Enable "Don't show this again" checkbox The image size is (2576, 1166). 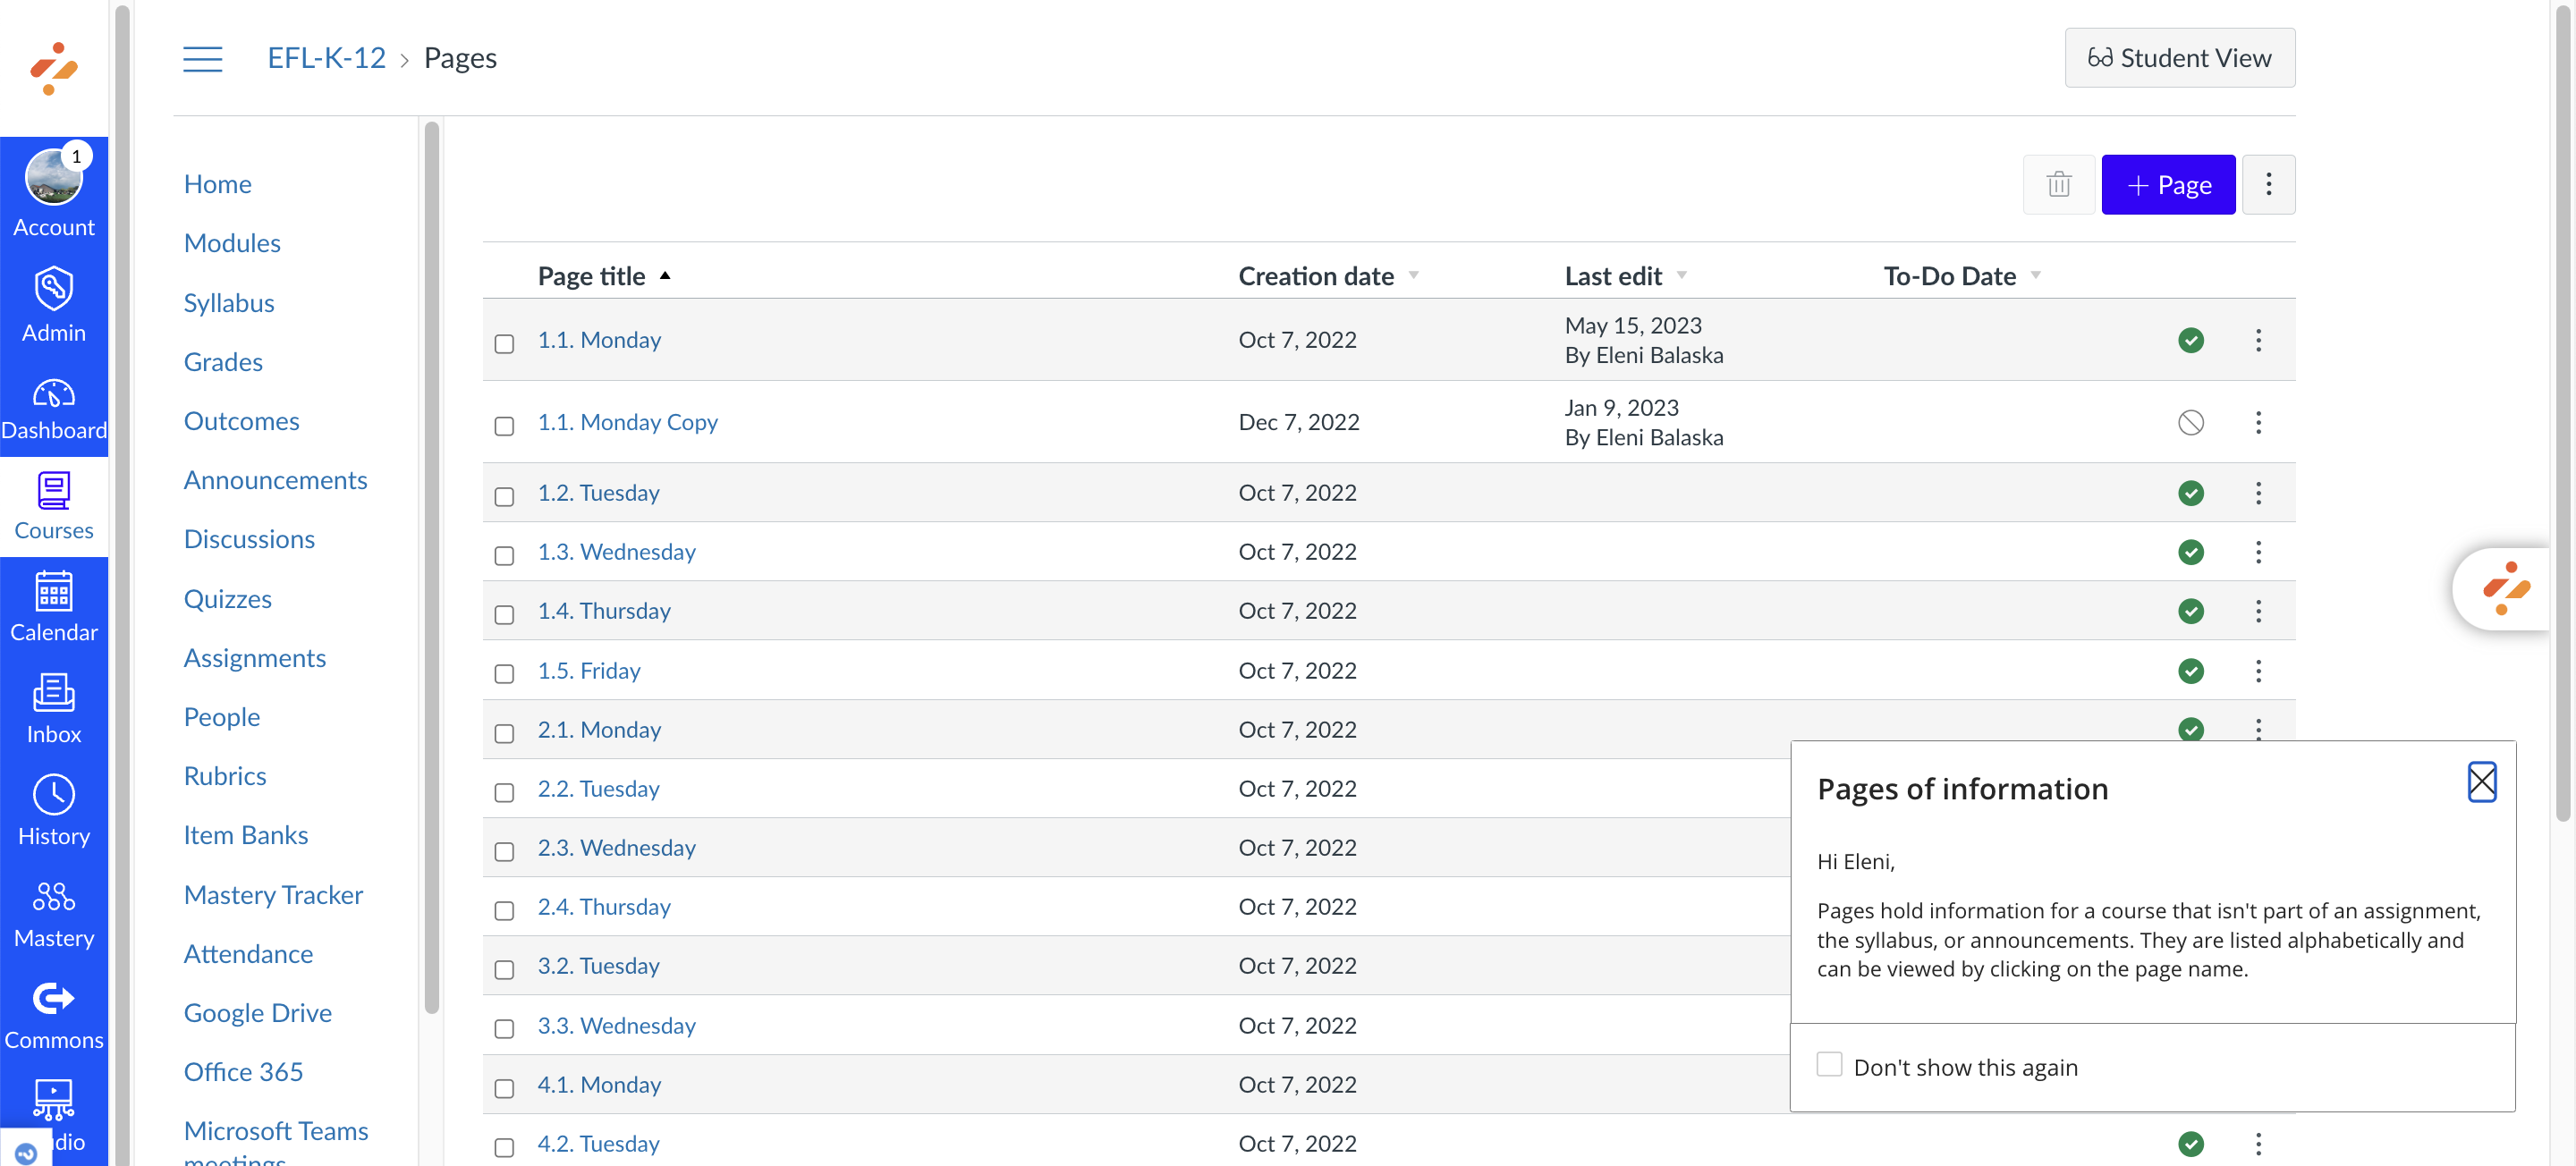tap(1828, 1064)
